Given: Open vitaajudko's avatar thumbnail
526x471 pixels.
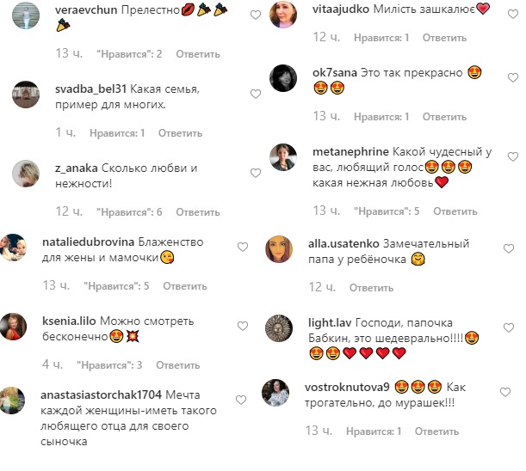Looking at the screenshot, I should pyautogui.click(x=283, y=15).
